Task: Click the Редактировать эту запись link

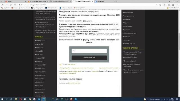Action: click(x=67, y=73)
